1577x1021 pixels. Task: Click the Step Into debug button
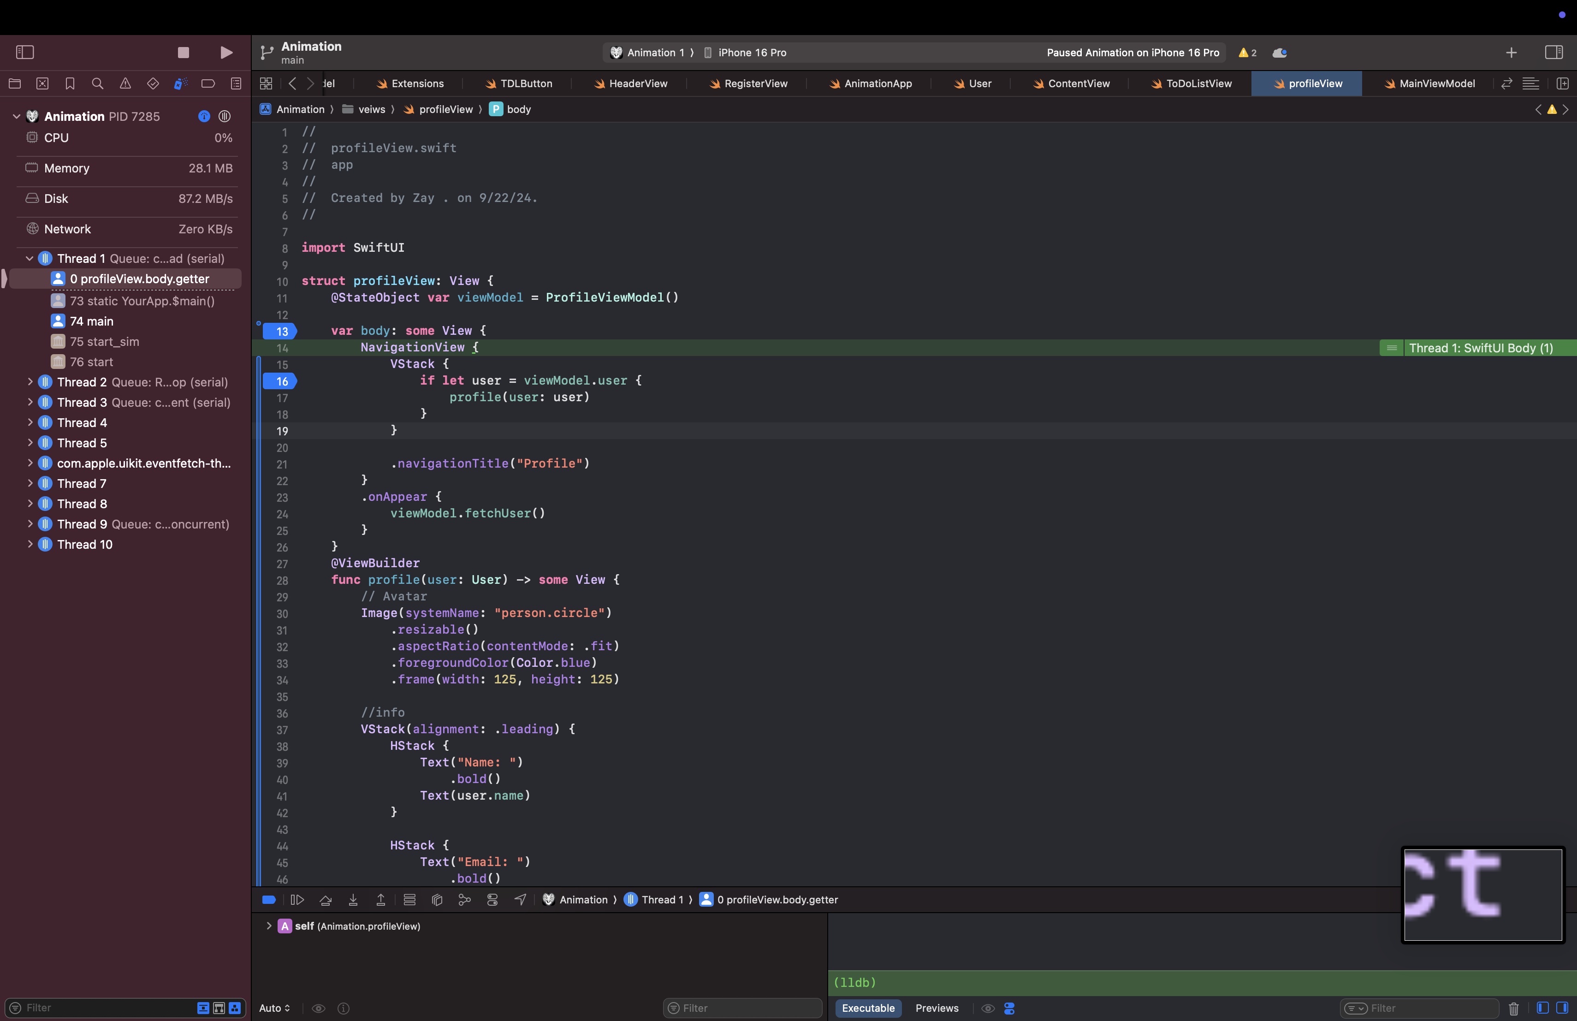point(353,900)
